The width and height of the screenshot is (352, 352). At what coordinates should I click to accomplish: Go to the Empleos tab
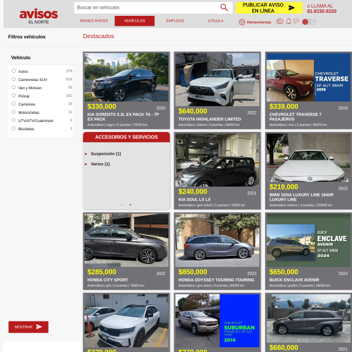click(175, 21)
